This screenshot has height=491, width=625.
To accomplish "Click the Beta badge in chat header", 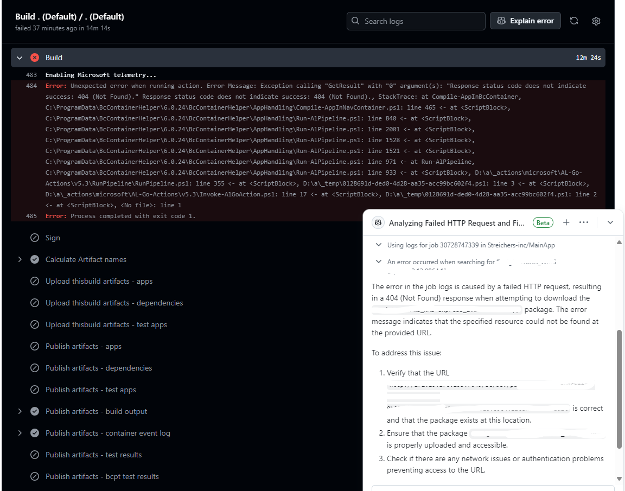I will click(x=543, y=223).
